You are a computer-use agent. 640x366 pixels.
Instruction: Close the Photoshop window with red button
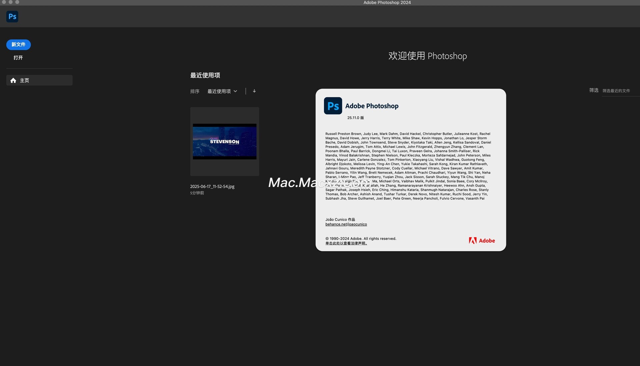4,2
